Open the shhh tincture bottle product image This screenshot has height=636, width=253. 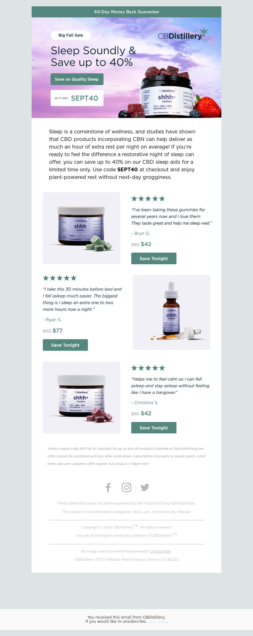coord(171,312)
